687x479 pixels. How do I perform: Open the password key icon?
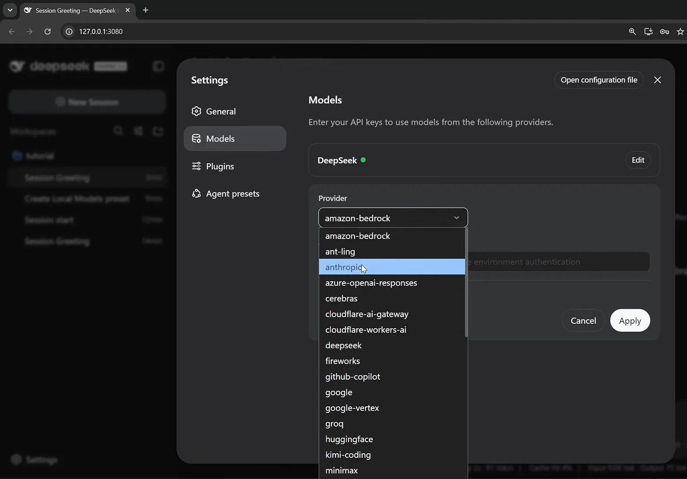(664, 31)
